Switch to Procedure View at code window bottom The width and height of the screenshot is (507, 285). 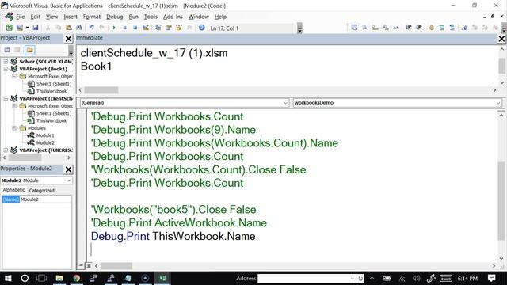pos(81,266)
